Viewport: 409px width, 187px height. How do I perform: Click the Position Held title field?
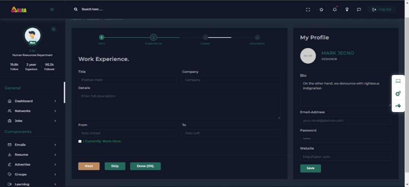[x=127, y=80]
